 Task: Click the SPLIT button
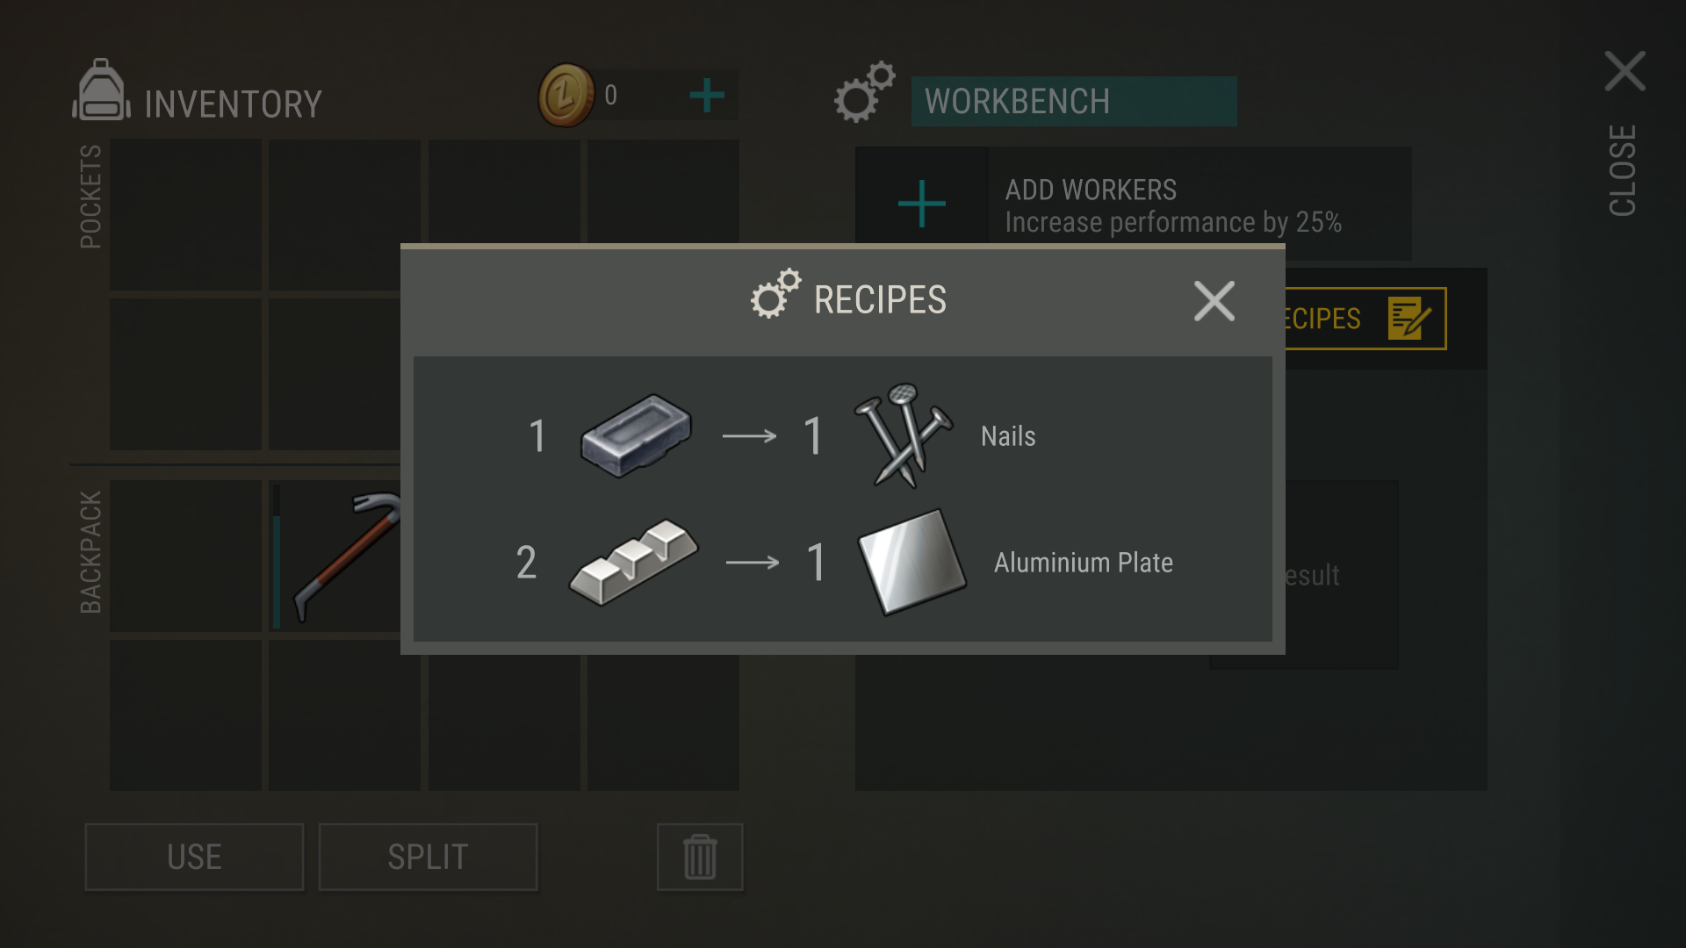[x=428, y=857]
